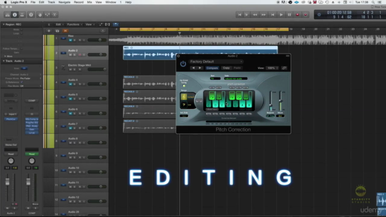Click the track header catch arrow button
Viewport: 386px width, 217px height.
click(x=103, y=31)
